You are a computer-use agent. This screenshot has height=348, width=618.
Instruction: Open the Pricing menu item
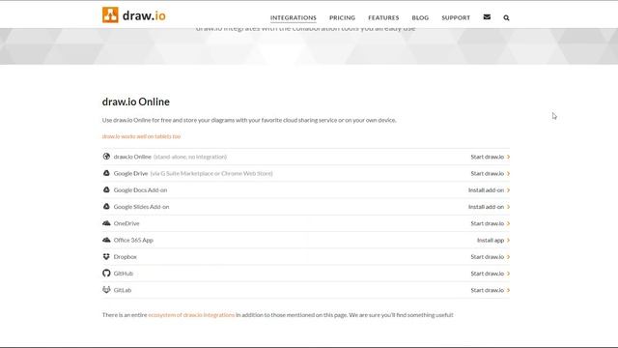click(342, 17)
